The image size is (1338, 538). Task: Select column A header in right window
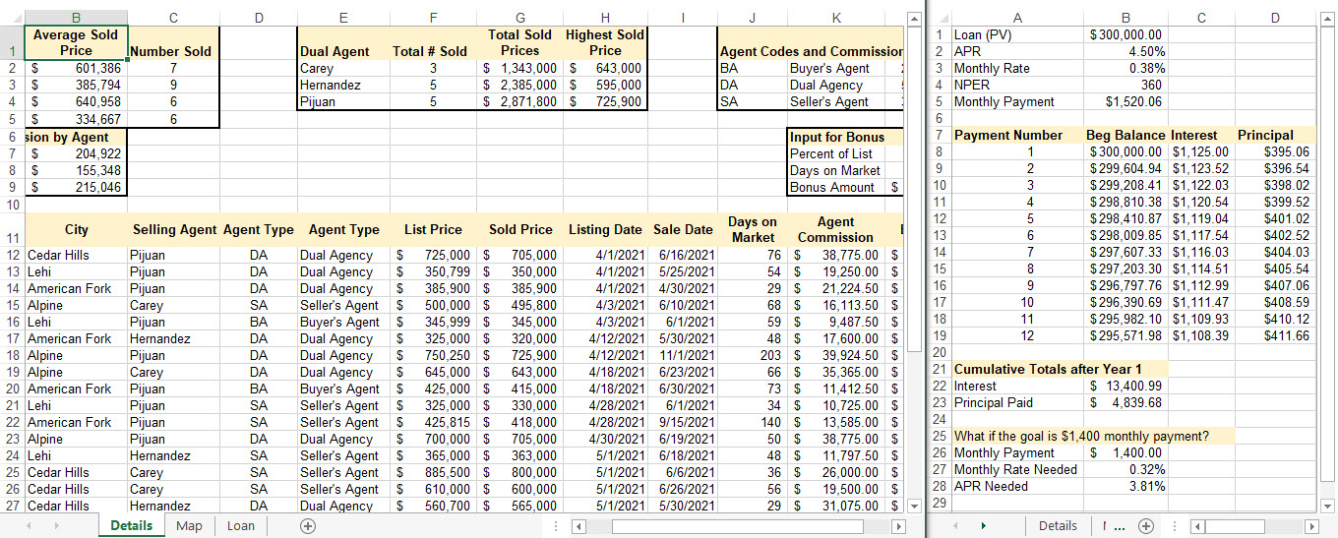point(1016,18)
